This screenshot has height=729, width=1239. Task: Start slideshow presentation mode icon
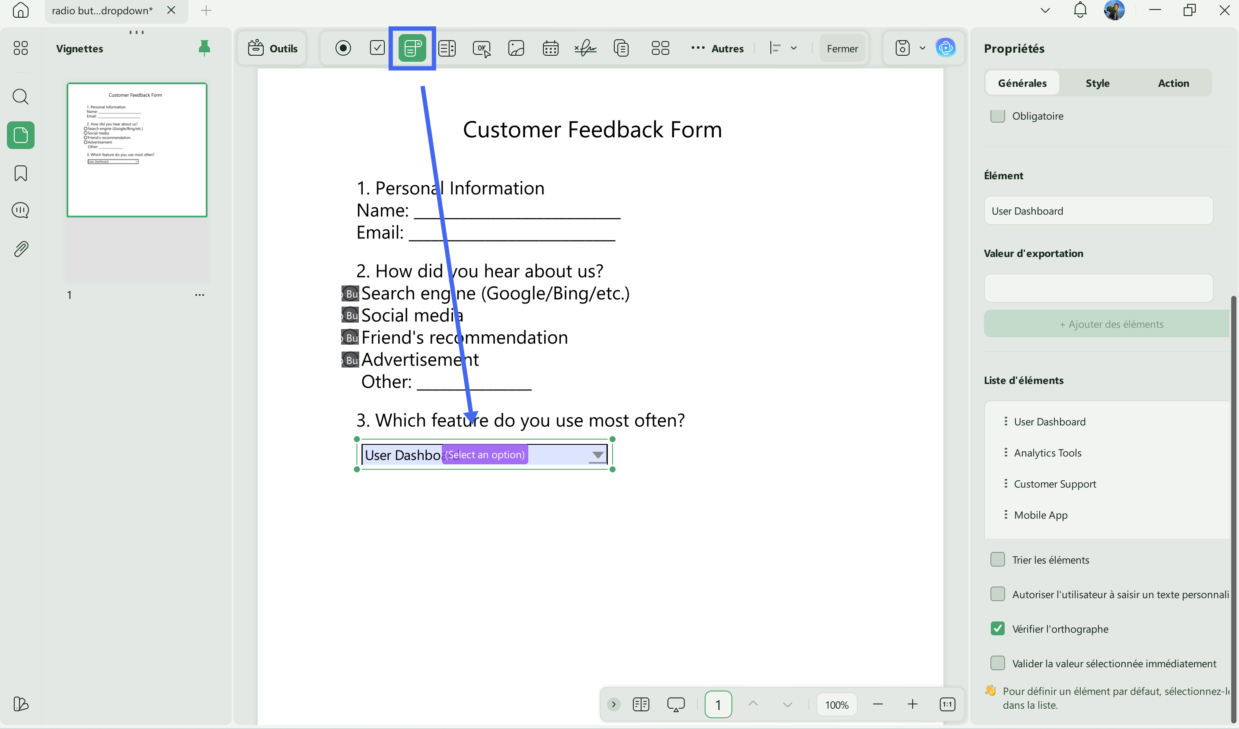click(676, 704)
